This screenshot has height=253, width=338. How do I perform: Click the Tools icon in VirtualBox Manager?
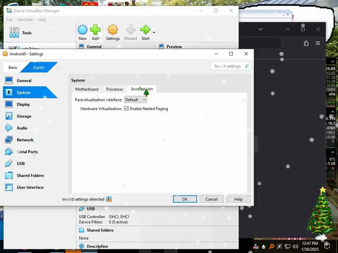pos(14,33)
